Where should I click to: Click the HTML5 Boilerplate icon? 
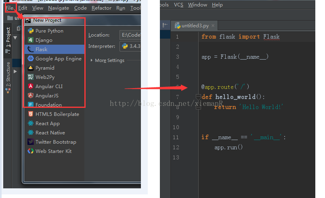tap(31, 114)
